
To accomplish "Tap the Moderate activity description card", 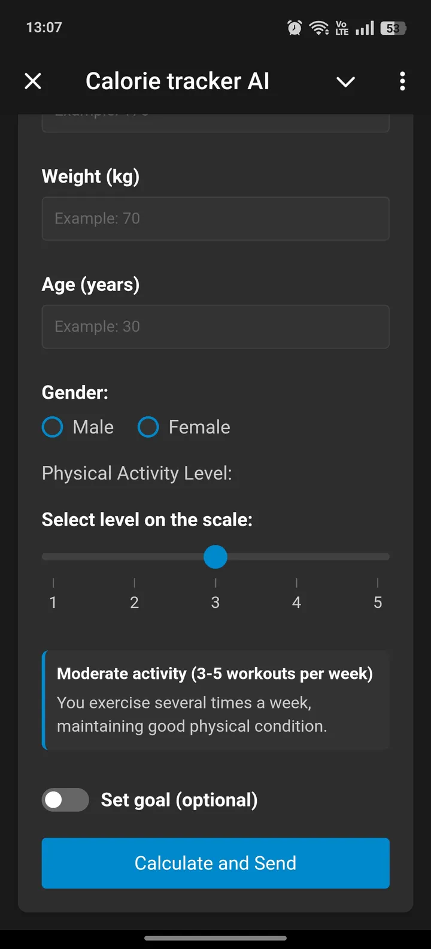I will [x=215, y=699].
